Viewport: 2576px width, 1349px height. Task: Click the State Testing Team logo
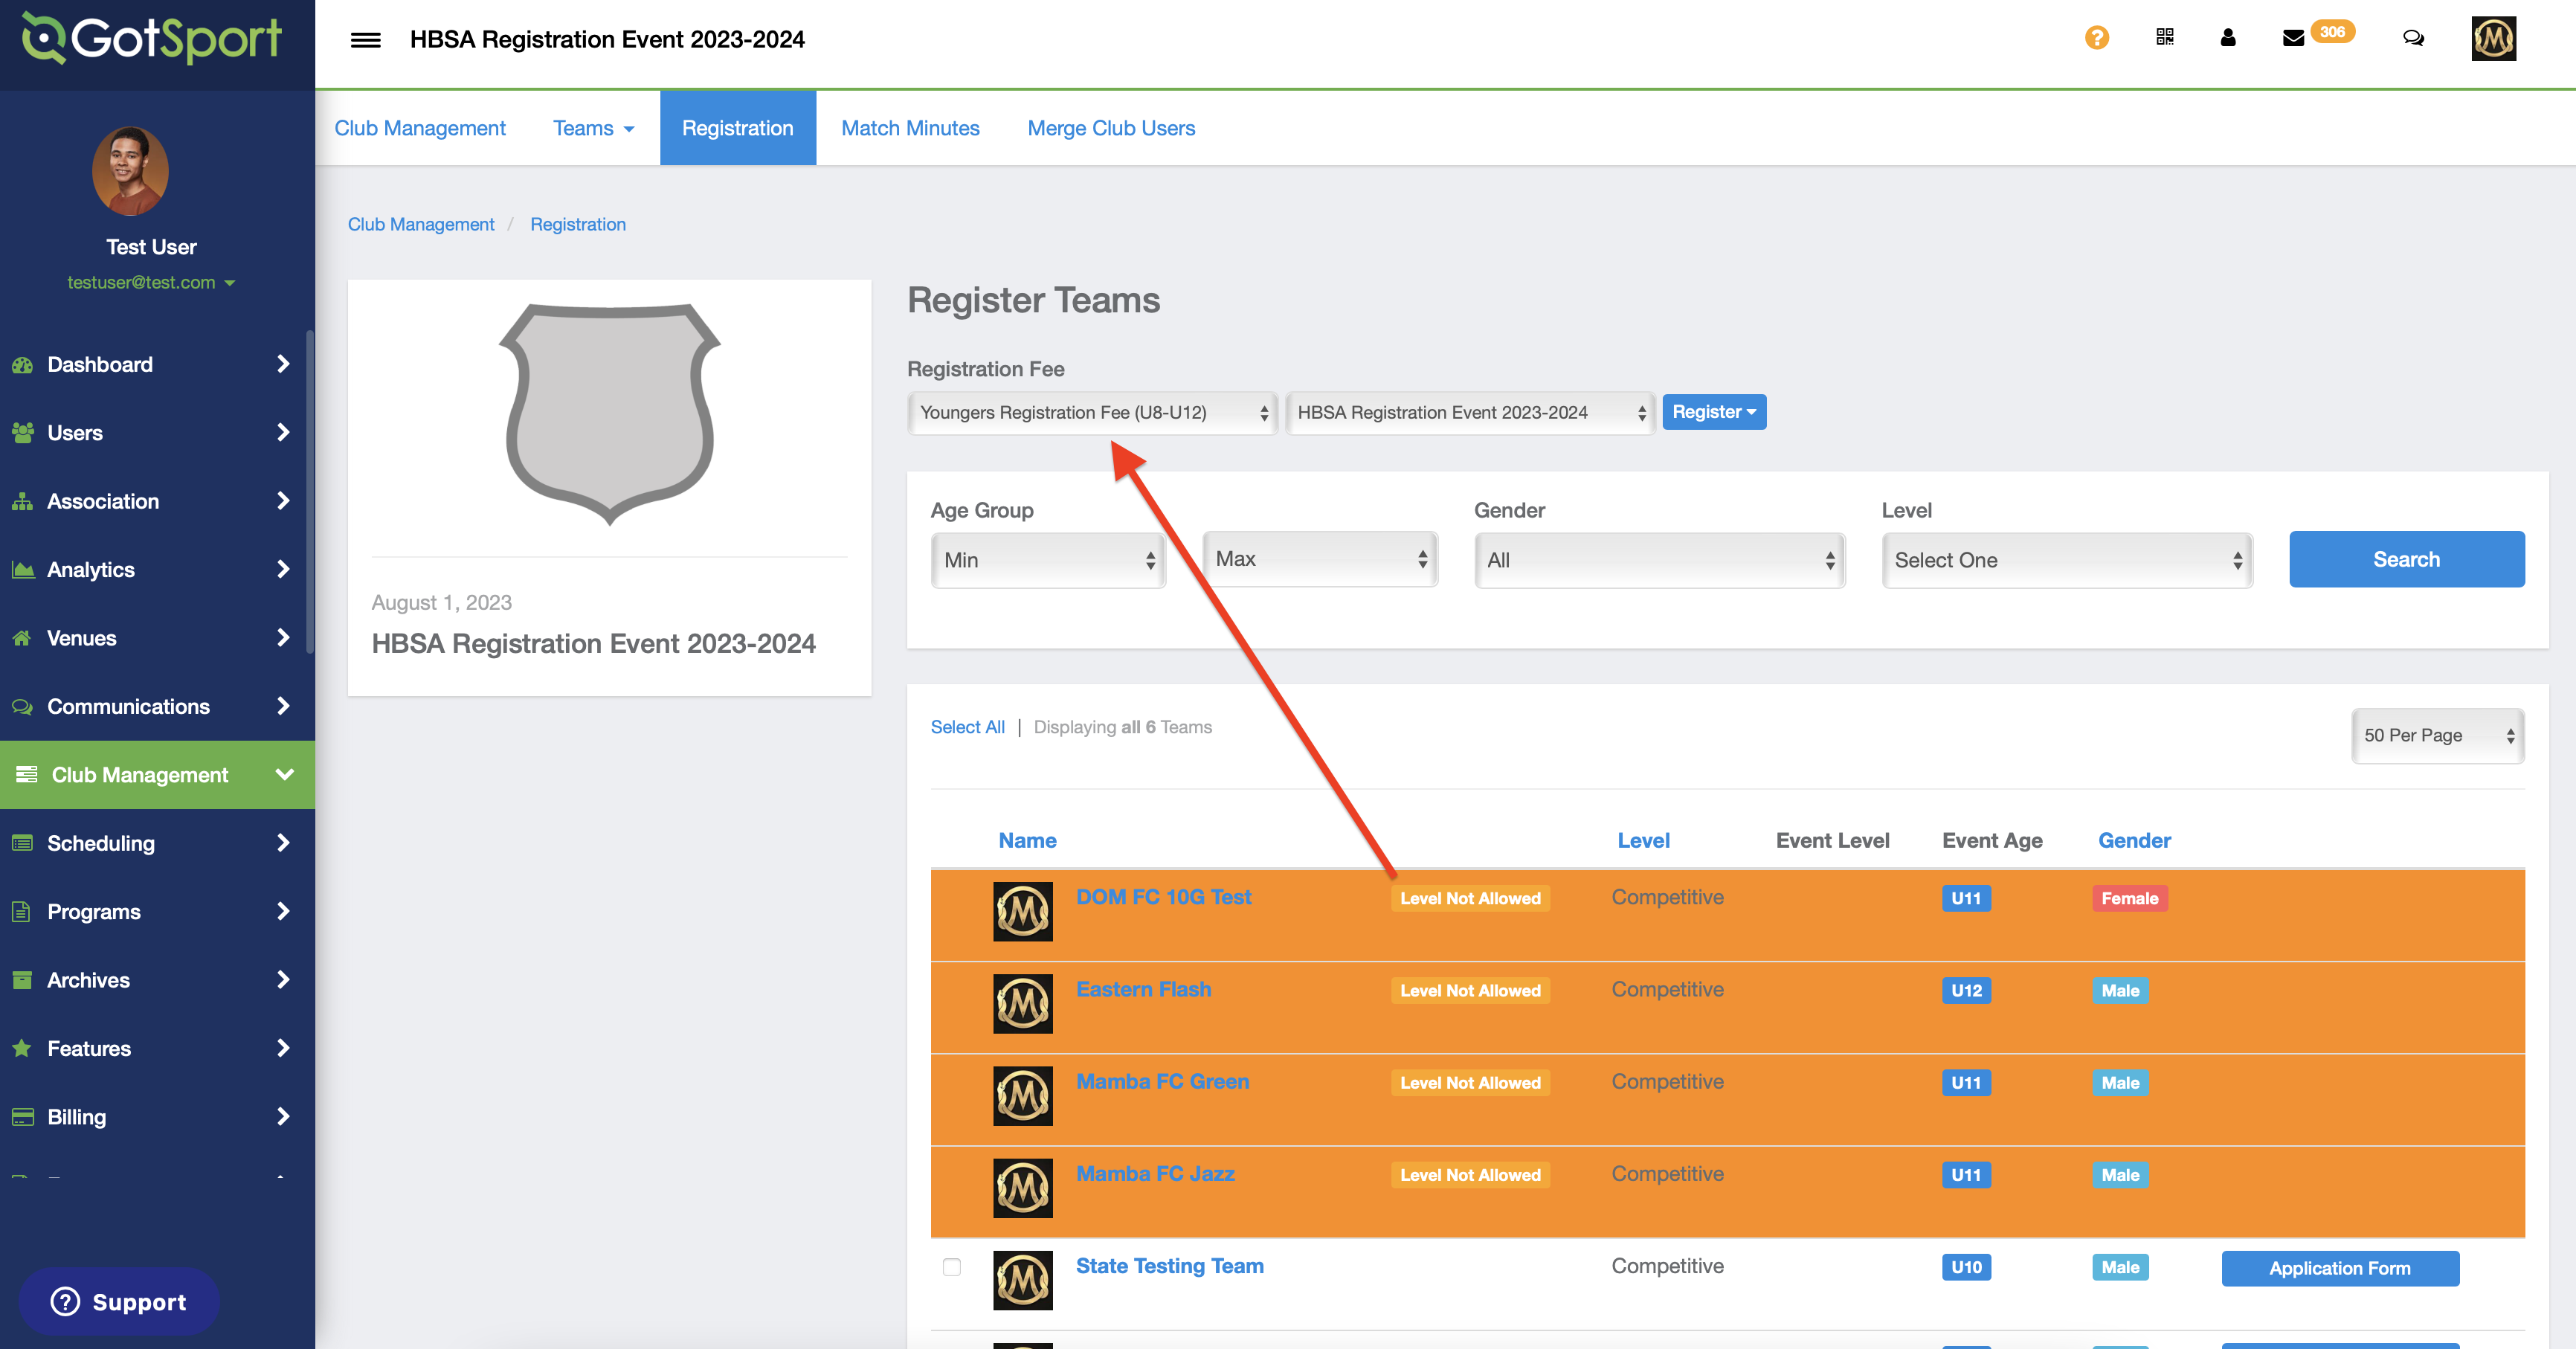coord(1022,1280)
